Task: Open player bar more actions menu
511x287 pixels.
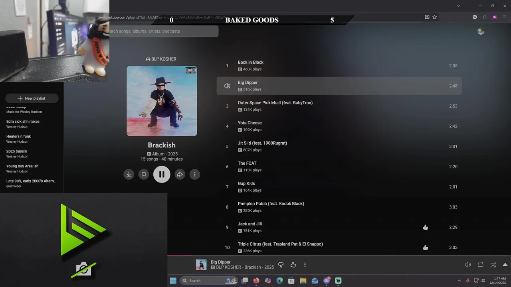Action: pos(305,265)
